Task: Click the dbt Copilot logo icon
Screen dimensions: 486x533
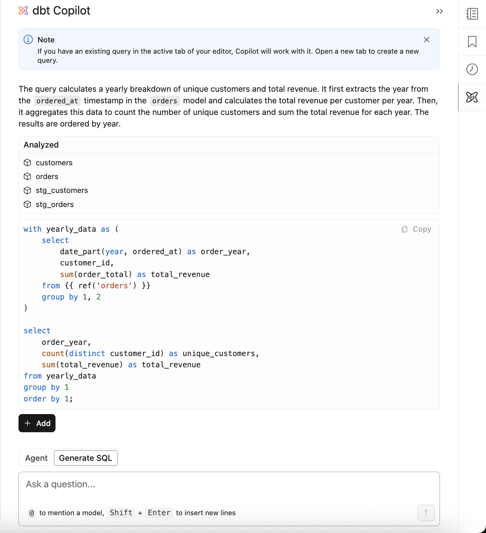Action: 23,11
